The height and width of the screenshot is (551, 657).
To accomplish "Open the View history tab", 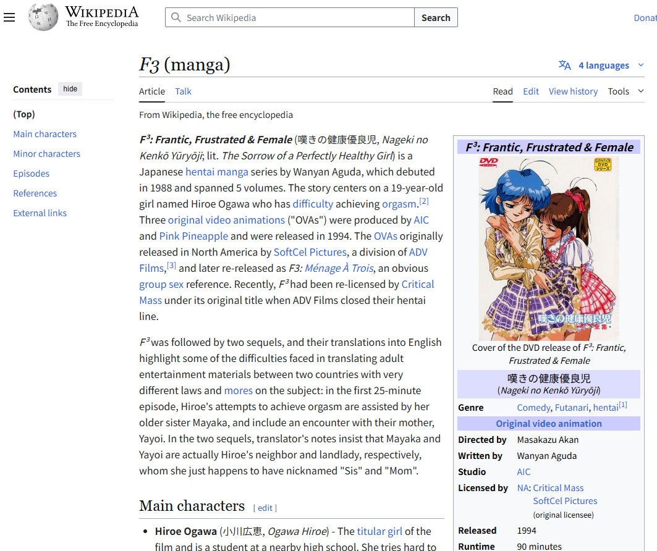I will [x=573, y=91].
